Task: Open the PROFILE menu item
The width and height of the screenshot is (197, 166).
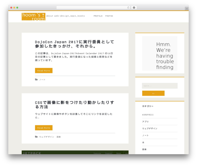Action: tap(98, 16)
